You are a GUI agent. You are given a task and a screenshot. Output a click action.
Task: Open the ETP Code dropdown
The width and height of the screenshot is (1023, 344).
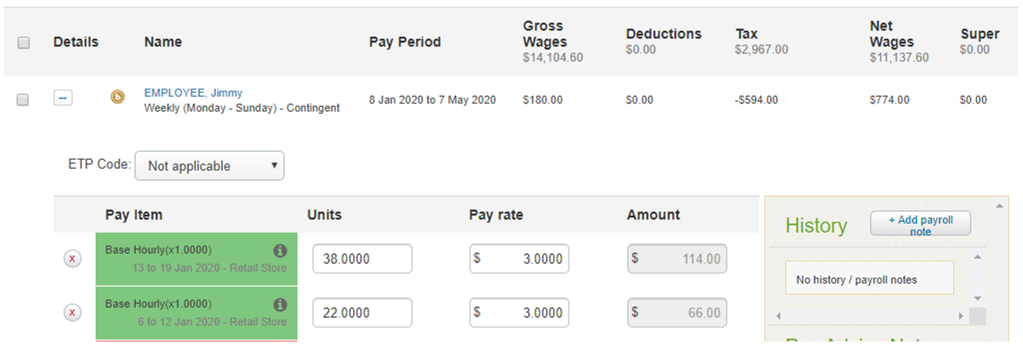(209, 166)
